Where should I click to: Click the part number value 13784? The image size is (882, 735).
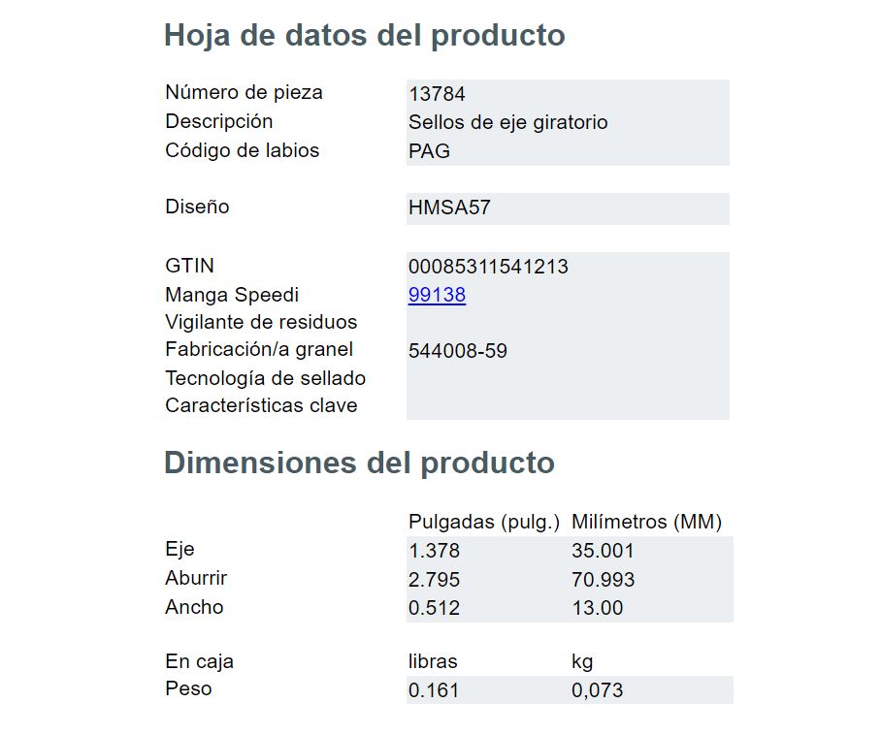pos(437,94)
